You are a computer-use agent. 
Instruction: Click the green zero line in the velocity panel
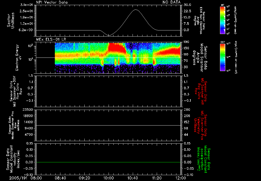click(108, 162)
